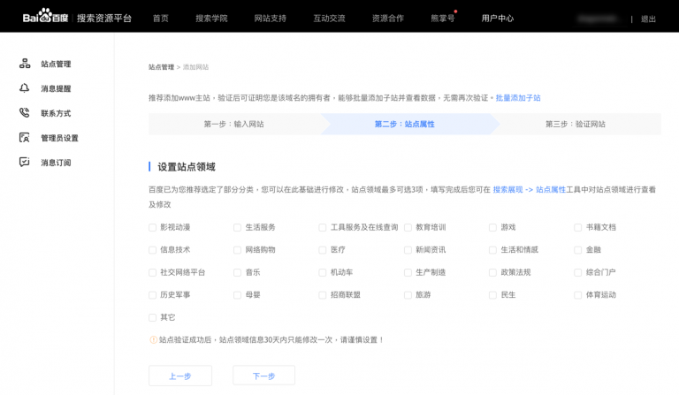The width and height of the screenshot is (679, 395).
Task: Open 站点管理 sidebar icon
Action: (25, 64)
